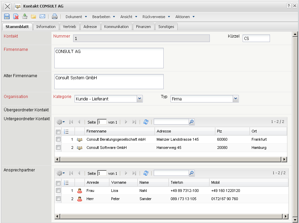Toggle select-all checkbox in Ansprechpartner header
299x223 pixels.
coord(58,183)
